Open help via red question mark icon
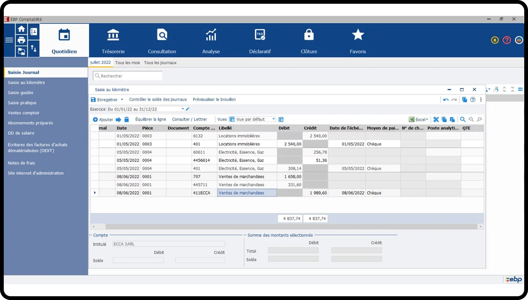Screen dimensions: 528x300 507,40
